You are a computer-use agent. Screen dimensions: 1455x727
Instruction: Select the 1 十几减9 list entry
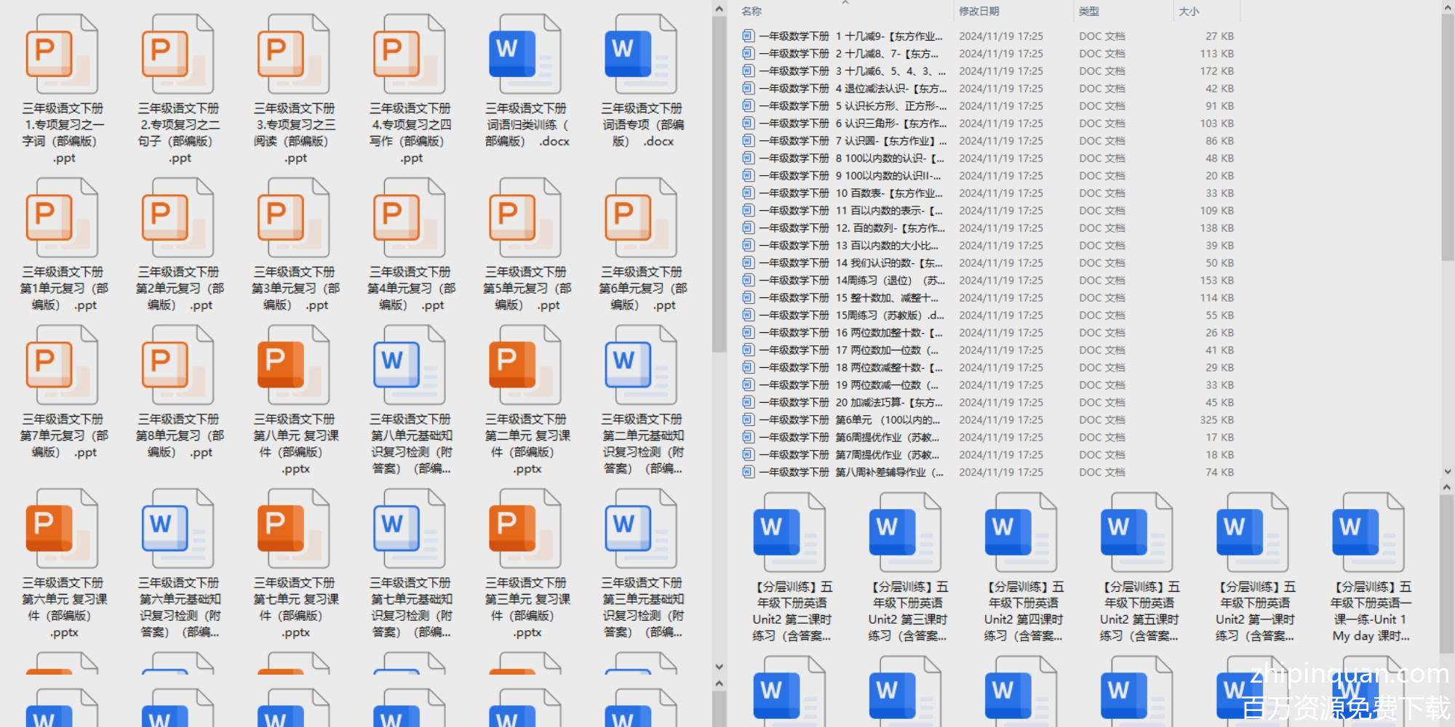[851, 36]
